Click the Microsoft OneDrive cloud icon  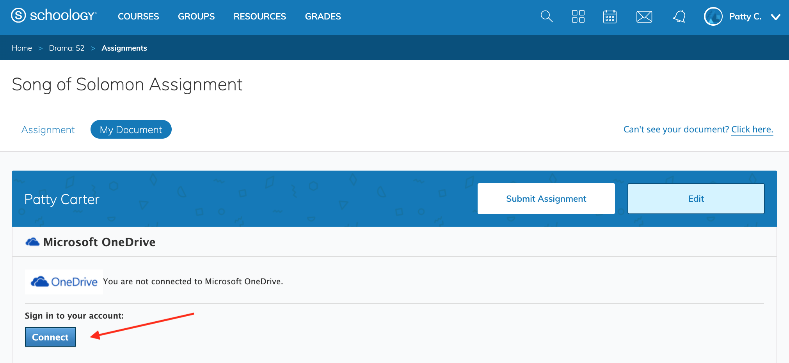point(32,242)
